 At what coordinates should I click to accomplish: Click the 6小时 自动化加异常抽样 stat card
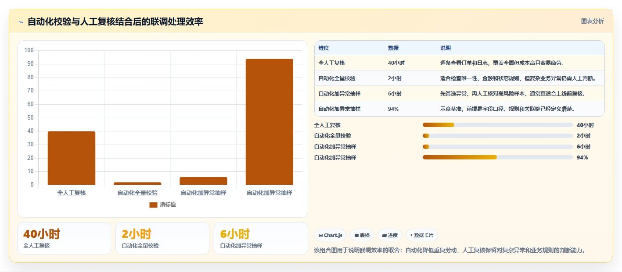261,238
